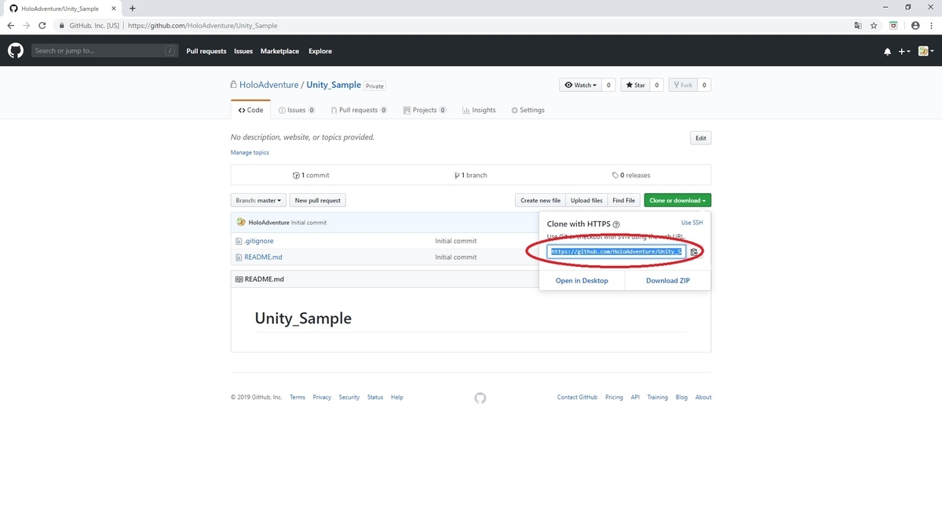
Task: Open the notifications bell icon
Action: [888, 51]
